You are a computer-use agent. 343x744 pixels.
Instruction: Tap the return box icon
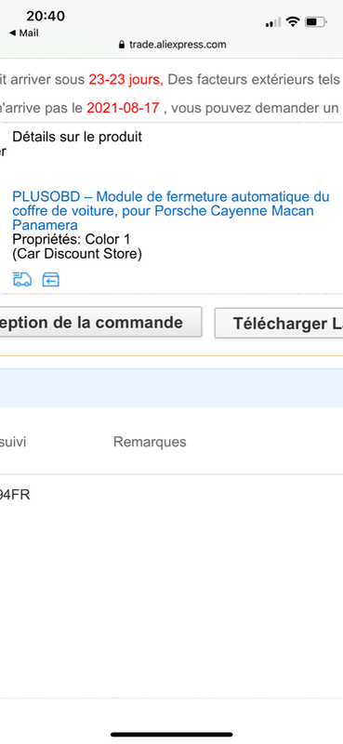point(51,280)
